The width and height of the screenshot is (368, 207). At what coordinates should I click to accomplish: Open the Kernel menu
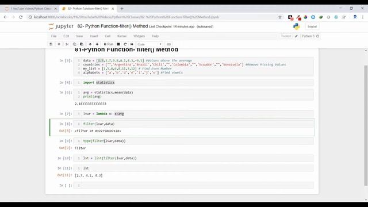[122, 36]
